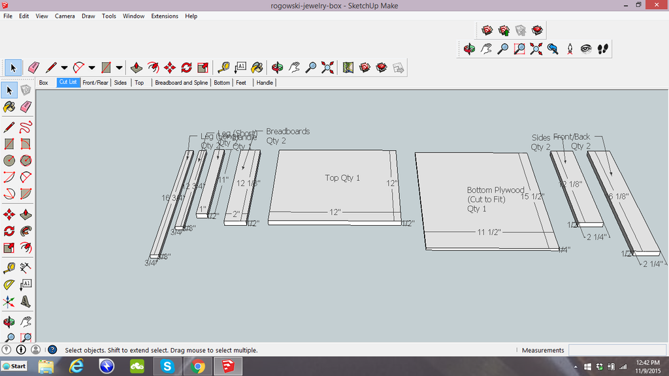
Task: Expand the Arc tool dropdown arrow
Action: 91,68
